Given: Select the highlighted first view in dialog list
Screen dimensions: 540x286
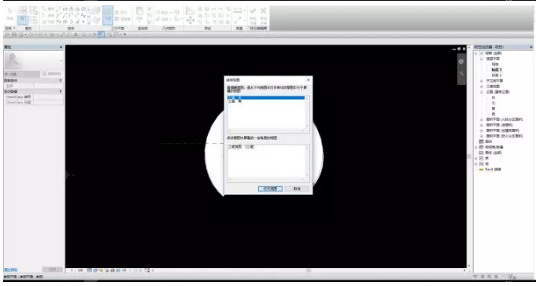Looking at the screenshot, I should [x=266, y=97].
